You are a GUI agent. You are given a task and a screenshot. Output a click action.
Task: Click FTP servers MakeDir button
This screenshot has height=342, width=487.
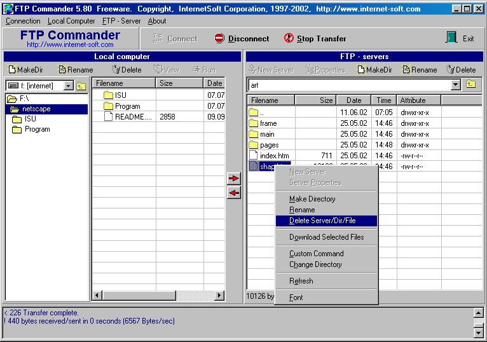tap(374, 69)
